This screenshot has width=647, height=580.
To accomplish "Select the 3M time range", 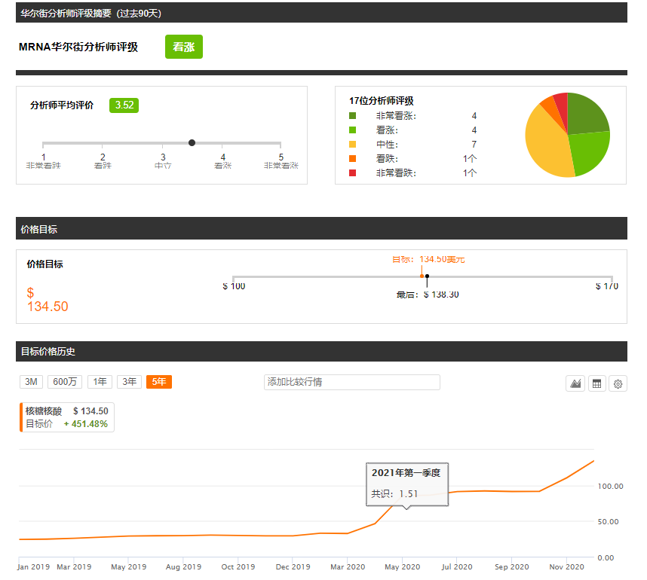I will click(31, 382).
